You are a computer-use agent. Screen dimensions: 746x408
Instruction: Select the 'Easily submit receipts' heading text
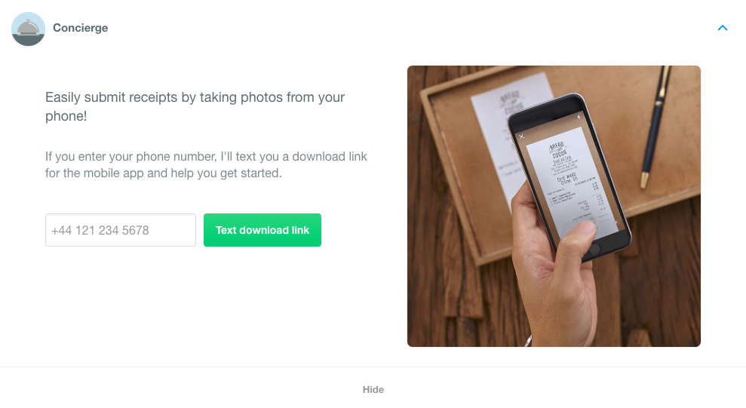(195, 106)
